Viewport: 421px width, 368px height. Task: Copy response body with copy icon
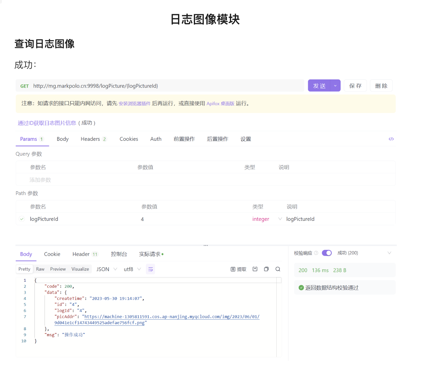pos(266,269)
